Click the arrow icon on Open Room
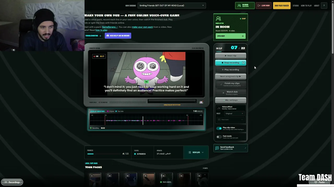 click(x=242, y=36)
